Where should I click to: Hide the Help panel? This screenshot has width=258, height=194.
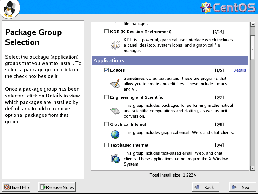pos(16,187)
